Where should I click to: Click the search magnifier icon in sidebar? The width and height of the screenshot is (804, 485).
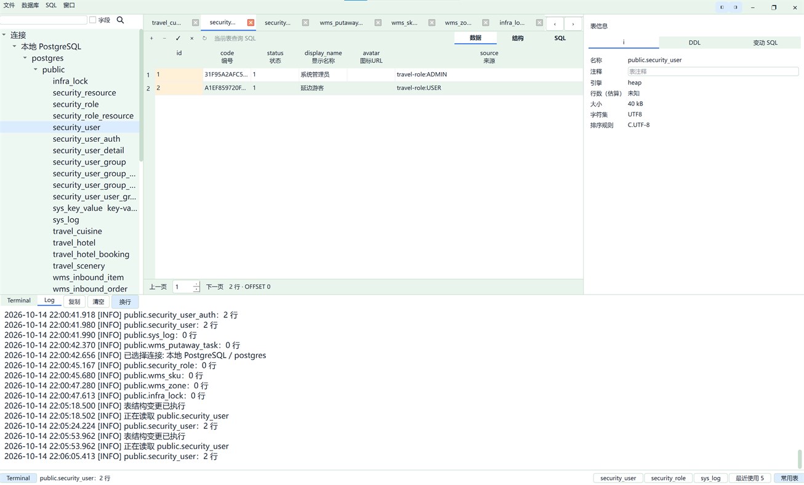[121, 20]
